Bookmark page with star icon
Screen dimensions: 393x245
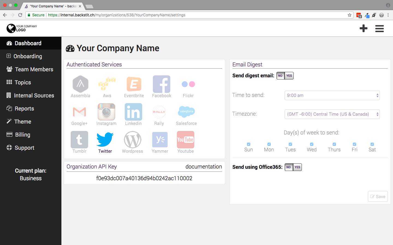[x=350, y=15]
